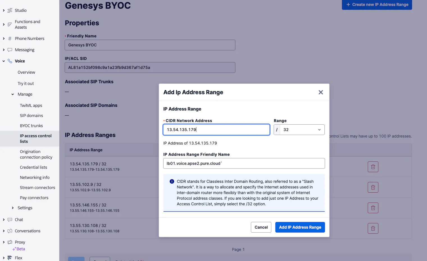The width and height of the screenshot is (427, 261).
Task: Click the Chat sidebar icon
Action: point(10,220)
